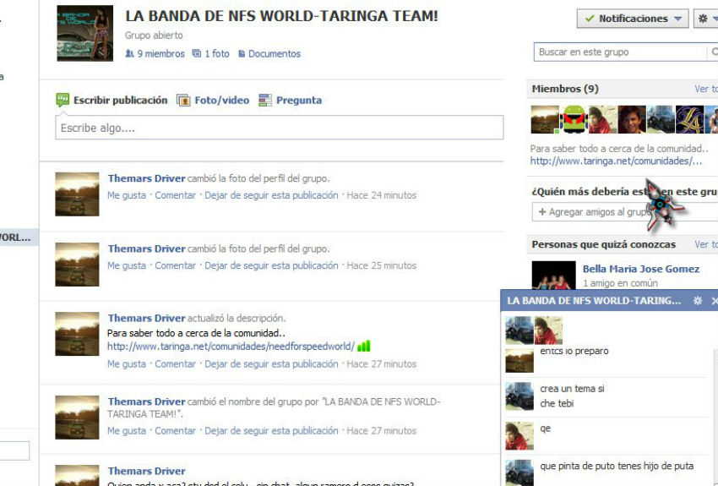
Task: Click the gear settings dropdown next to Notificaciones
Action: (x=706, y=19)
